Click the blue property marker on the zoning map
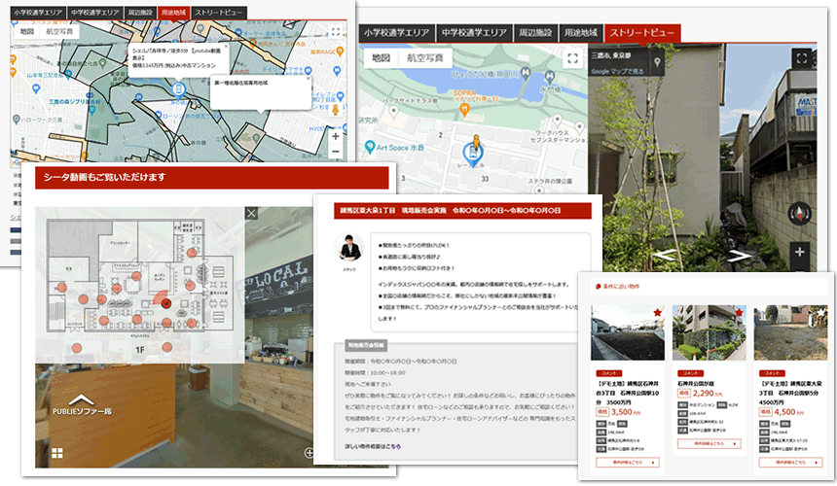The image size is (837, 486). coord(177,89)
